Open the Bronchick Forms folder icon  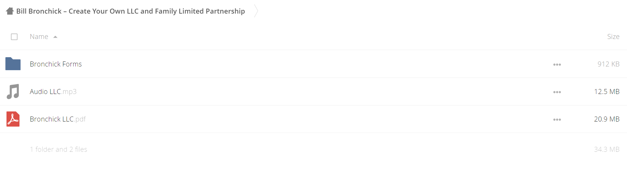pos(13,64)
